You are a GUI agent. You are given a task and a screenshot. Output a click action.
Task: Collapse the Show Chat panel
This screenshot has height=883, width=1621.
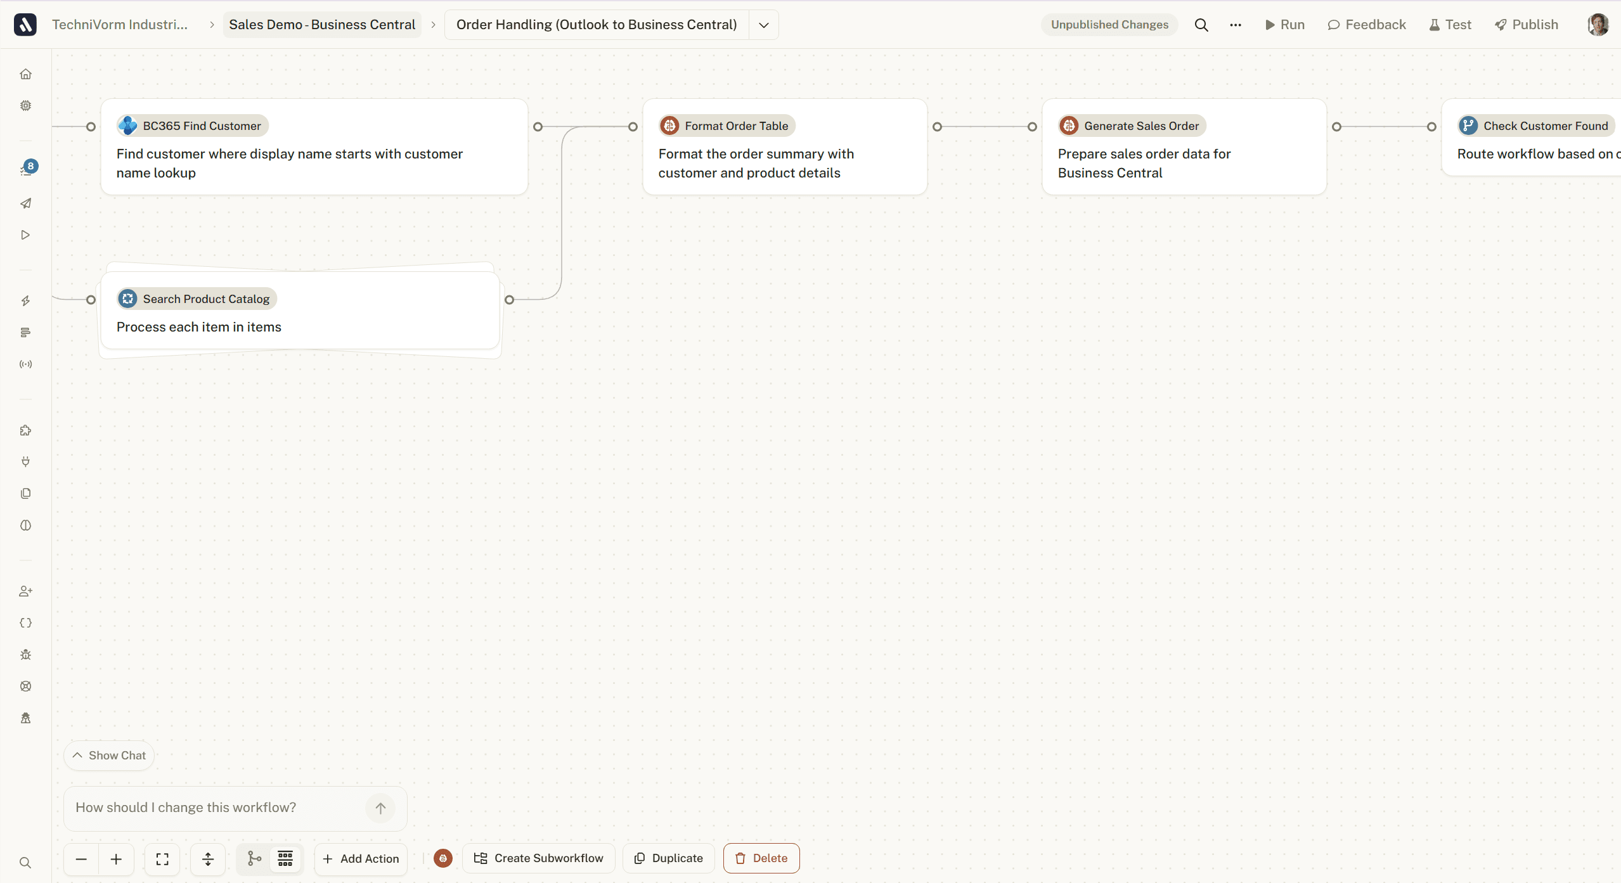(x=108, y=754)
